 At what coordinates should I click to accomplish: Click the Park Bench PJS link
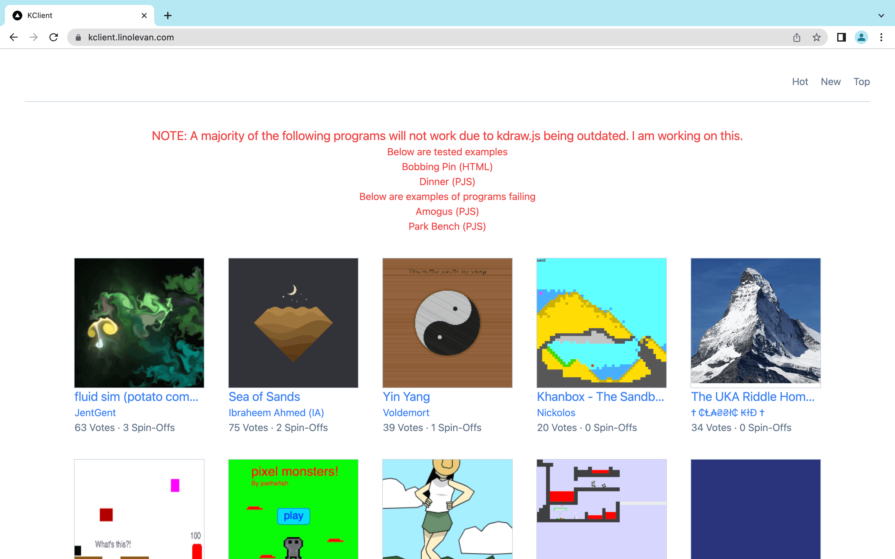[x=447, y=226]
